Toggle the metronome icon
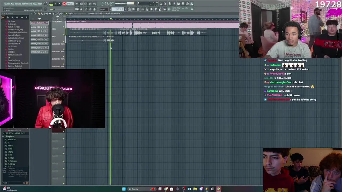Viewport: 342px width, 192px height. pos(77,4)
